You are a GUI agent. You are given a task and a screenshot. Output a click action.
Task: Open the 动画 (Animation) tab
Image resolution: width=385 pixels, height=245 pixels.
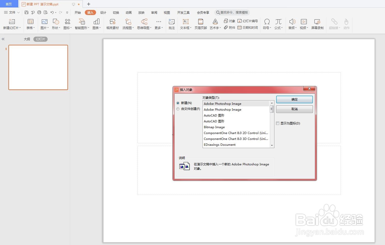pyautogui.click(x=129, y=12)
